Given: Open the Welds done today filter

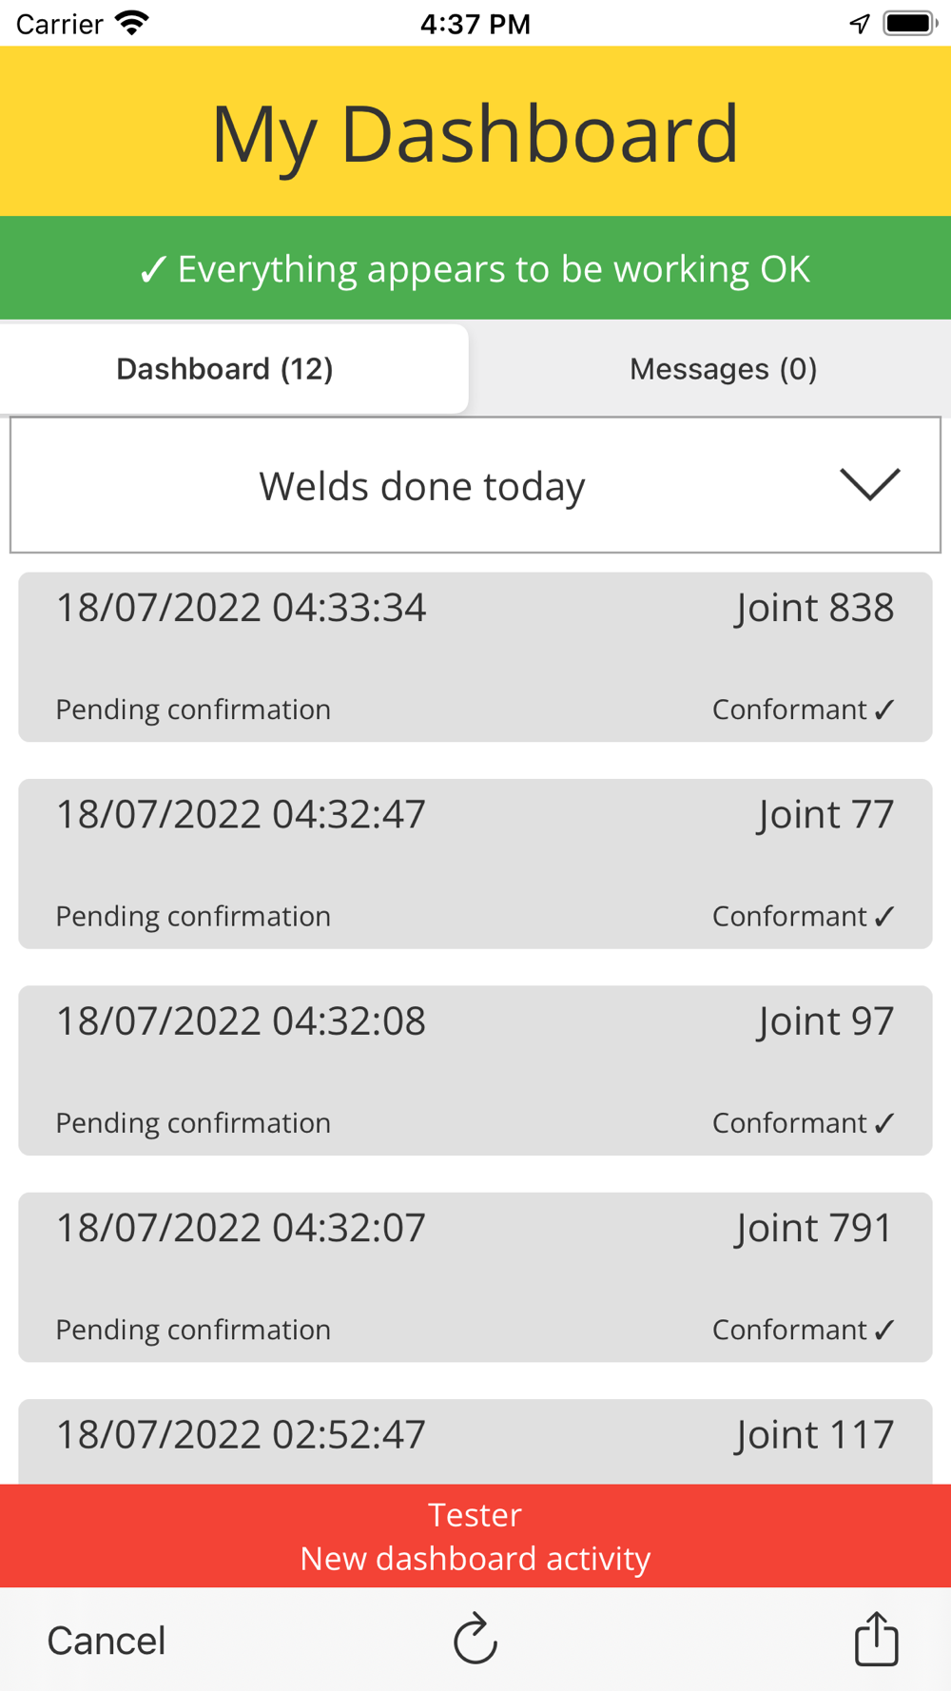Looking at the screenshot, I should click(x=422, y=485).
